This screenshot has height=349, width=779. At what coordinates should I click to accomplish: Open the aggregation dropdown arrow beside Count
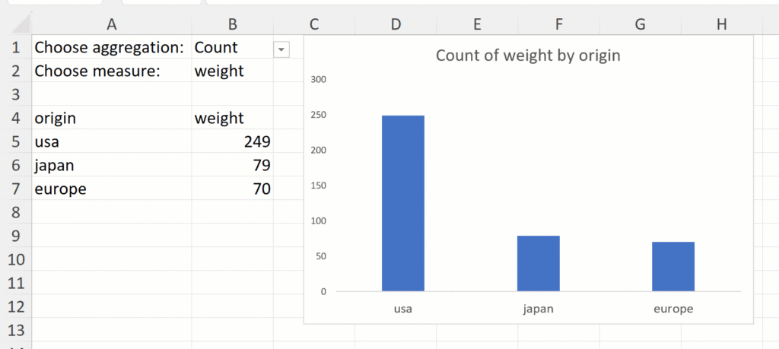click(x=281, y=49)
